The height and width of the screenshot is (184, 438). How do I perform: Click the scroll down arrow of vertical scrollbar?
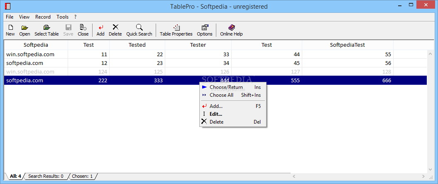click(x=430, y=169)
